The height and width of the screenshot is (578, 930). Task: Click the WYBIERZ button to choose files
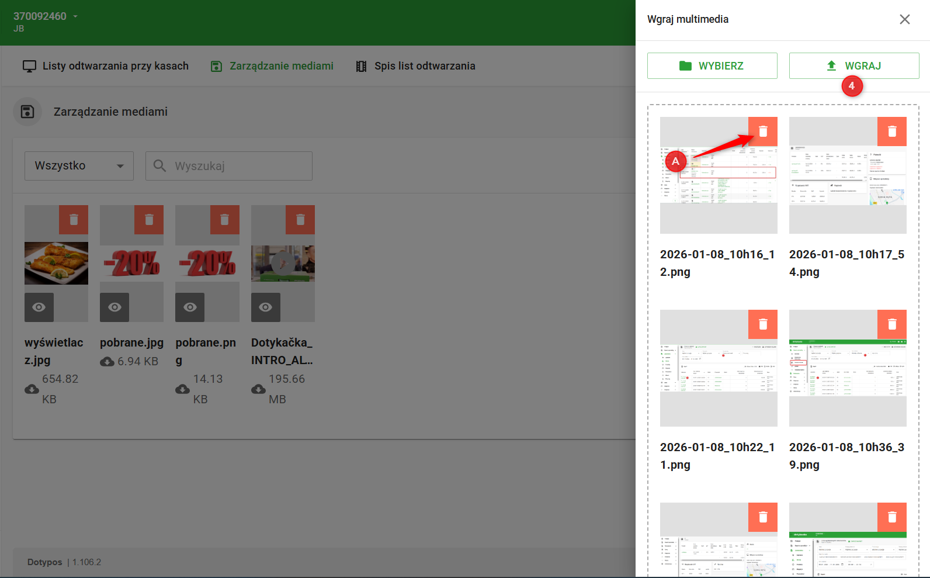[712, 66]
